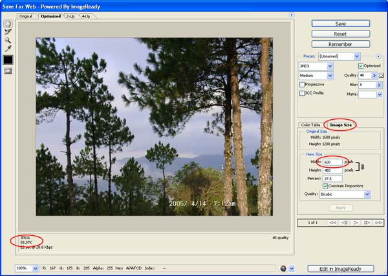Enable the Progressive checkbox

tap(302, 84)
